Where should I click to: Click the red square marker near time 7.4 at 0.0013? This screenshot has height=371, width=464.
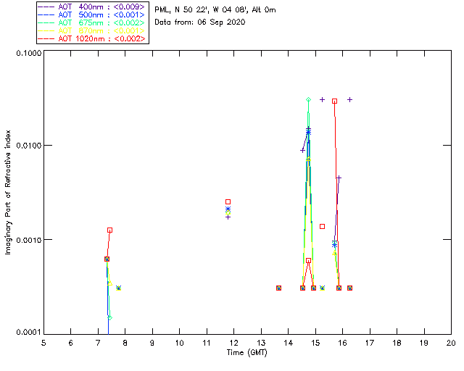tap(109, 230)
